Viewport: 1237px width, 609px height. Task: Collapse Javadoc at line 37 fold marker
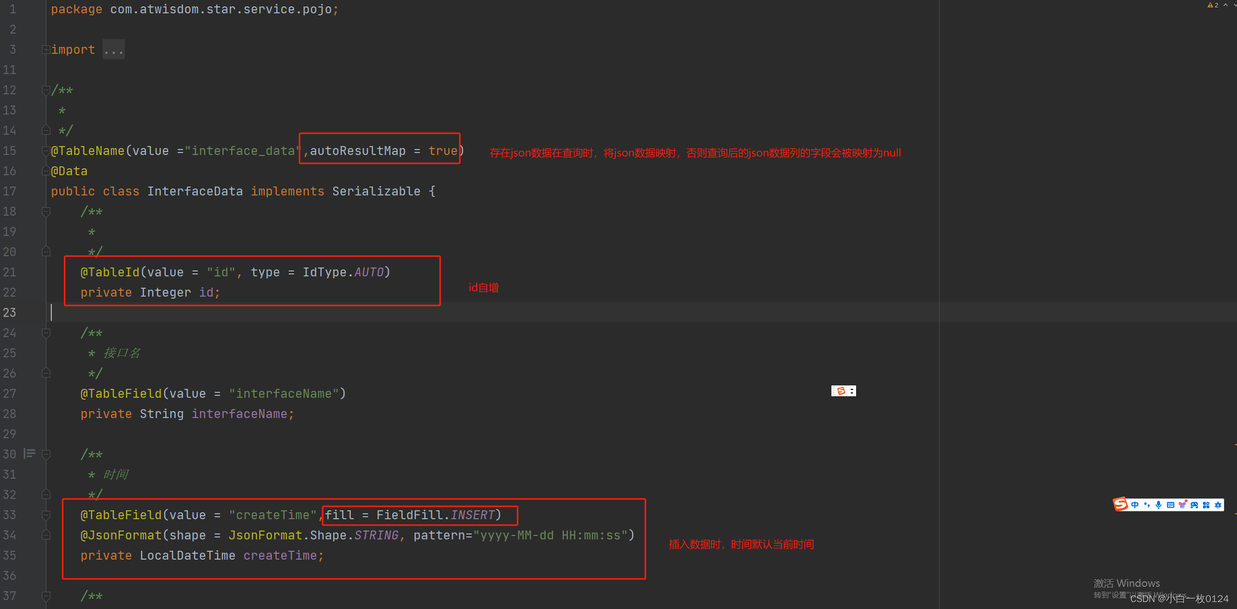[46, 596]
